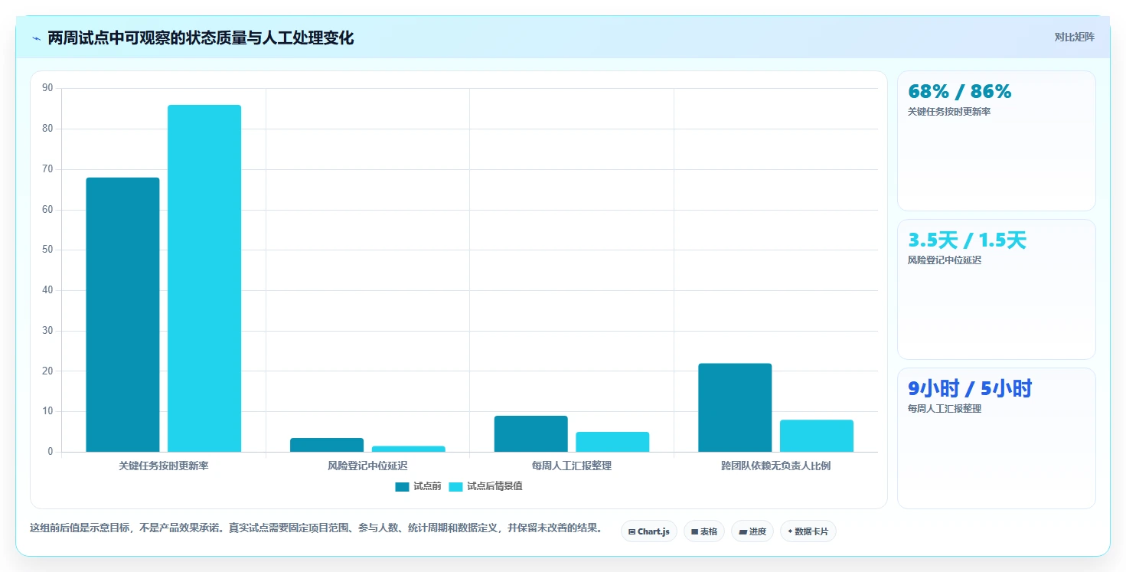Click the 9小时 / 5小时 value
The width and height of the screenshot is (1126, 572).
tap(970, 388)
